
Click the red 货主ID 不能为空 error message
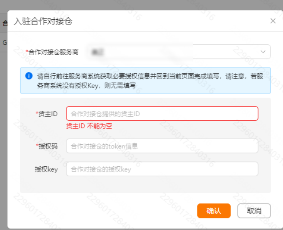pyautogui.click(x=89, y=126)
